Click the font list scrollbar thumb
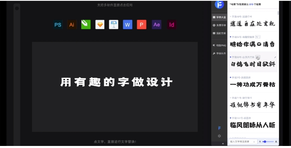Image resolution: width=291 pixels, height=148 pixels. click(x=278, y=13)
